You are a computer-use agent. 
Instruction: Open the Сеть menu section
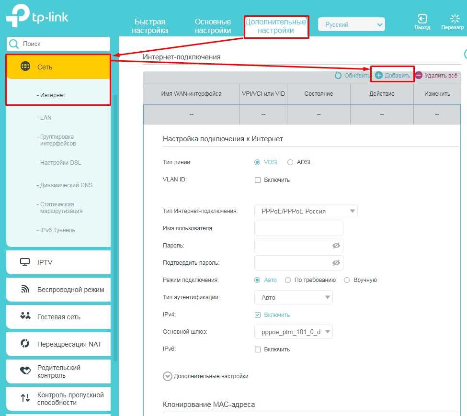58,67
